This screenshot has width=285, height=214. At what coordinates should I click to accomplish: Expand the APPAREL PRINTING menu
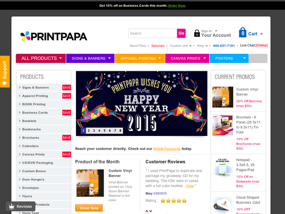click(140, 58)
